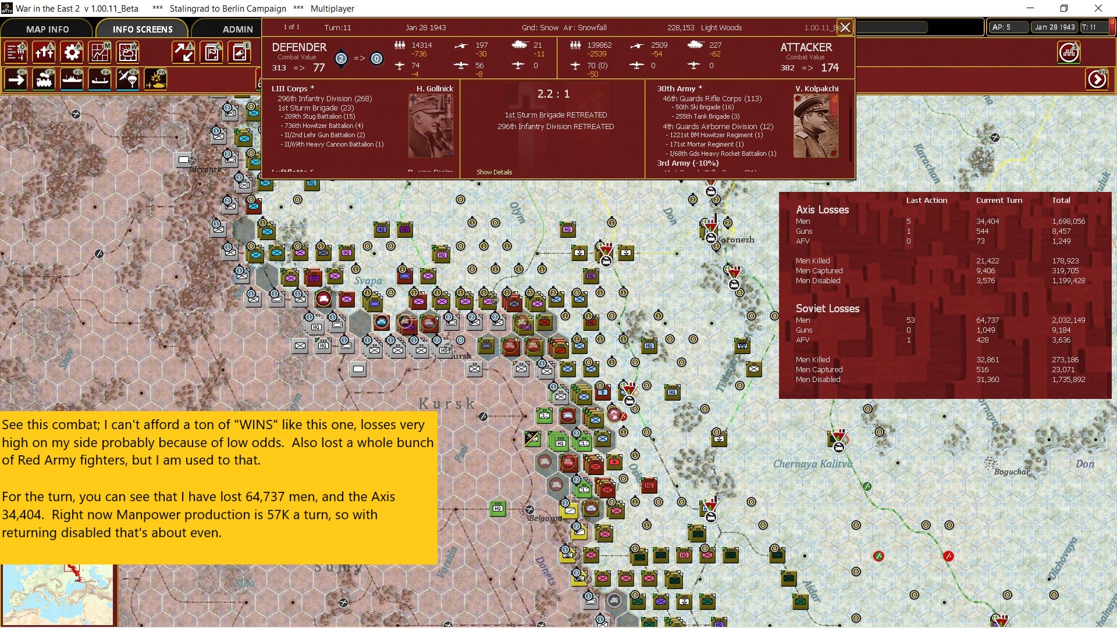Viewport: 1117px width, 628px height.
Task: Open the Events log icon (E)
Action: pos(238,52)
